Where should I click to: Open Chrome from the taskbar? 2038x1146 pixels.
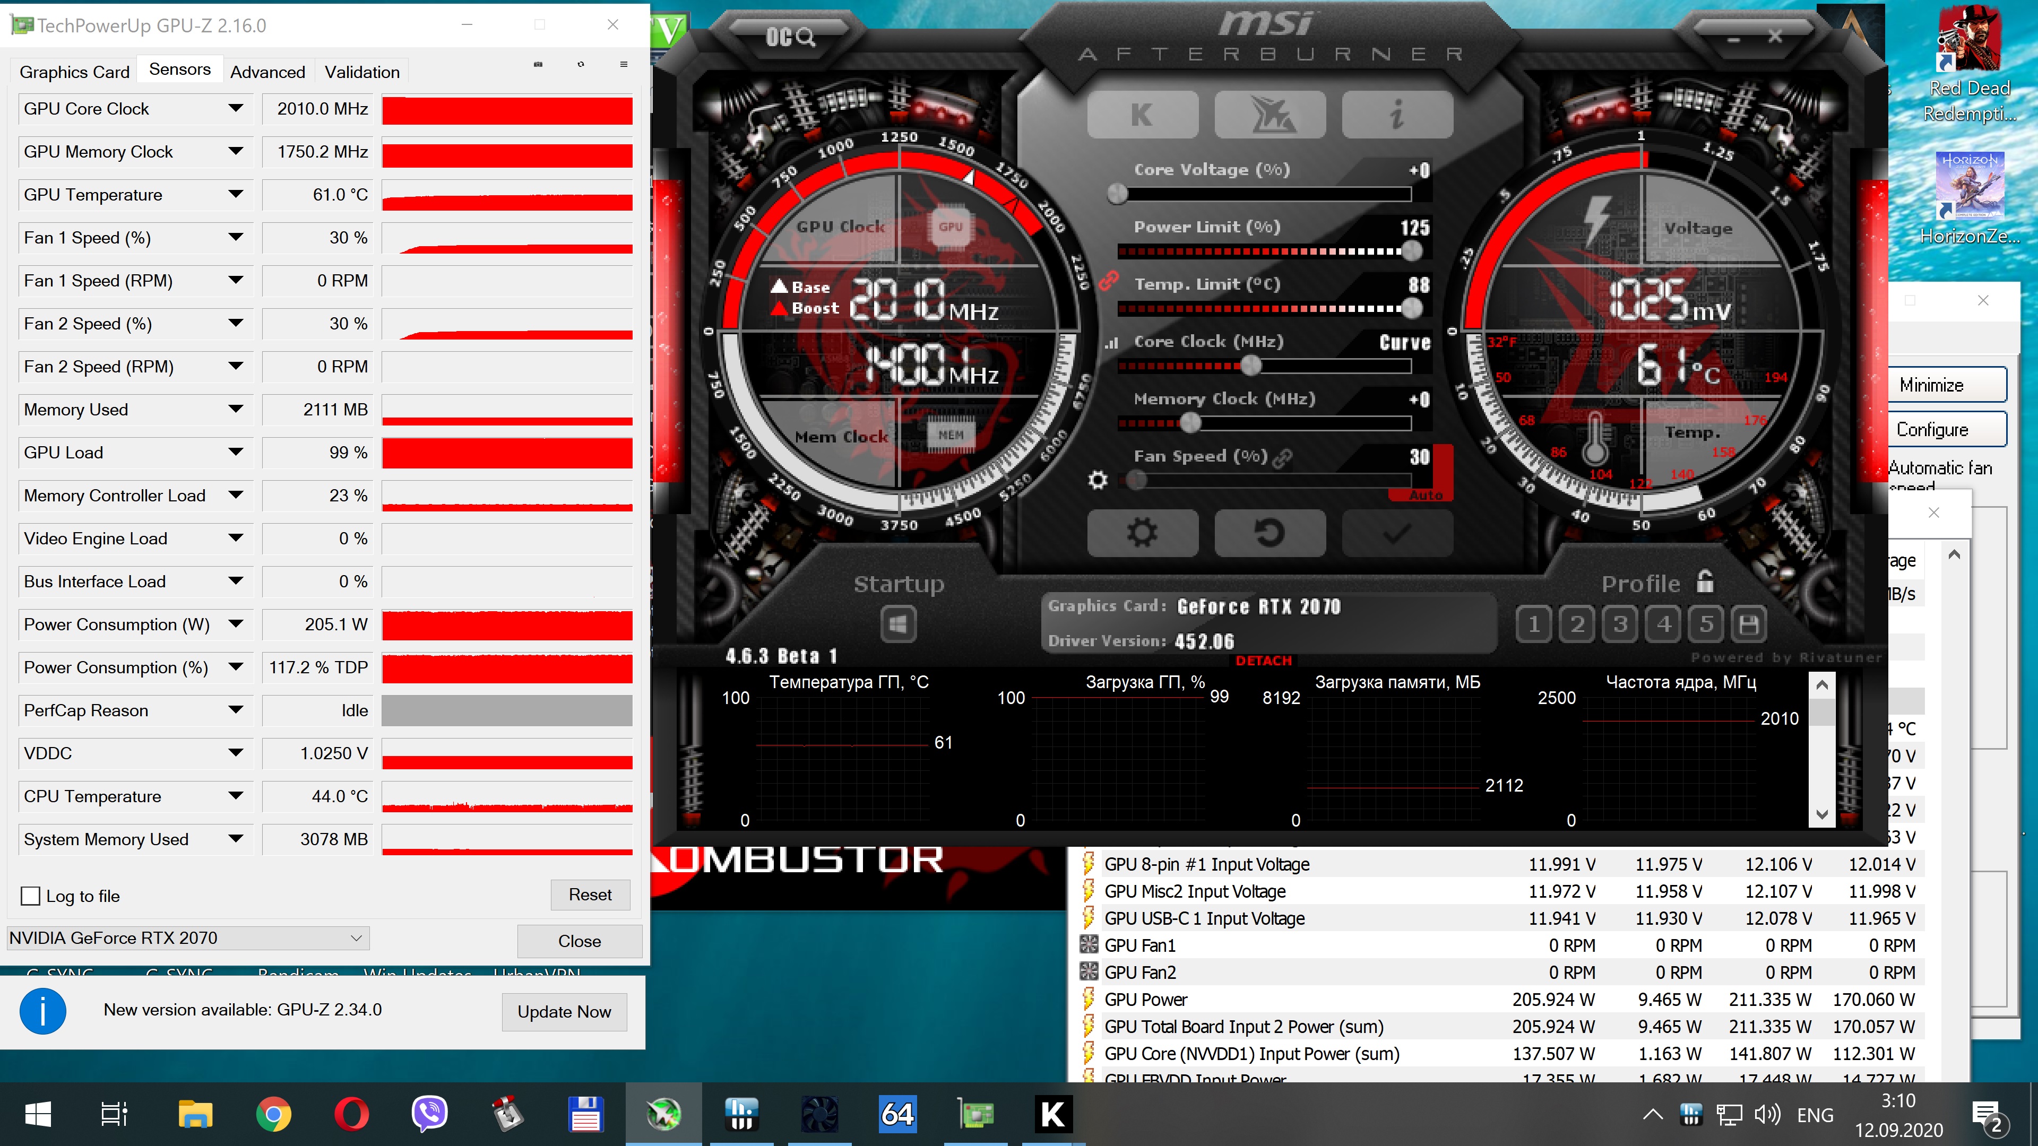pyautogui.click(x=273, y=1114)
